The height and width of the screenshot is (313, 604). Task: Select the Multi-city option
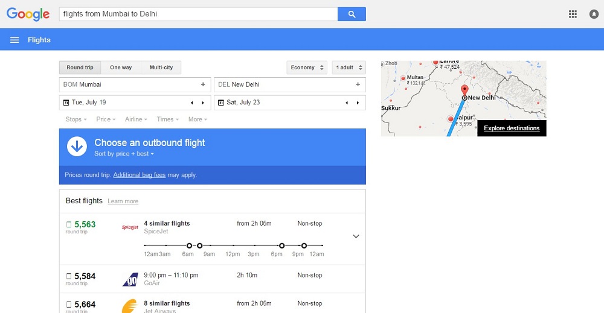coord(161,68)
